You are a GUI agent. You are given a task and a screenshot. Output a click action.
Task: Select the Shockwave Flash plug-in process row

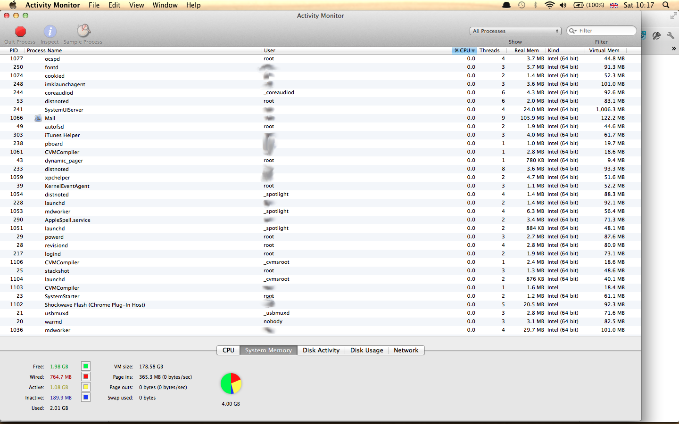[321, 305]
